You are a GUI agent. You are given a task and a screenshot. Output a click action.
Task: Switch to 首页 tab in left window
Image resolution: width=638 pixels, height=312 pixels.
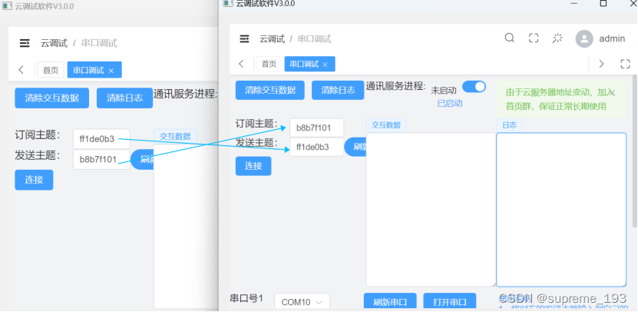coord(51,70)
